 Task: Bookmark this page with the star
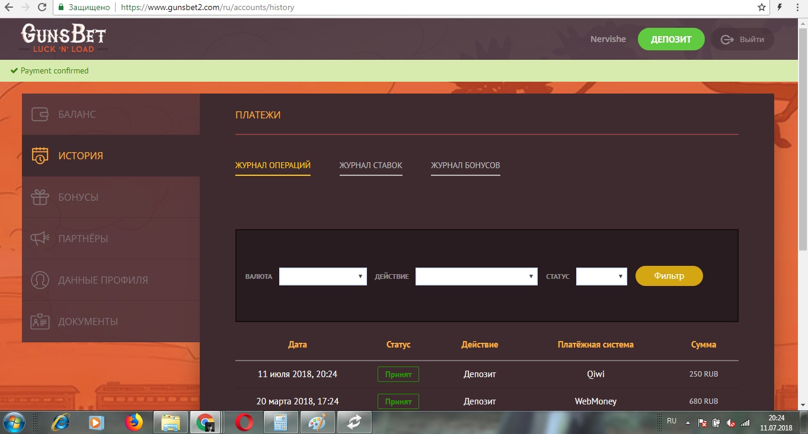click(762, 8)
